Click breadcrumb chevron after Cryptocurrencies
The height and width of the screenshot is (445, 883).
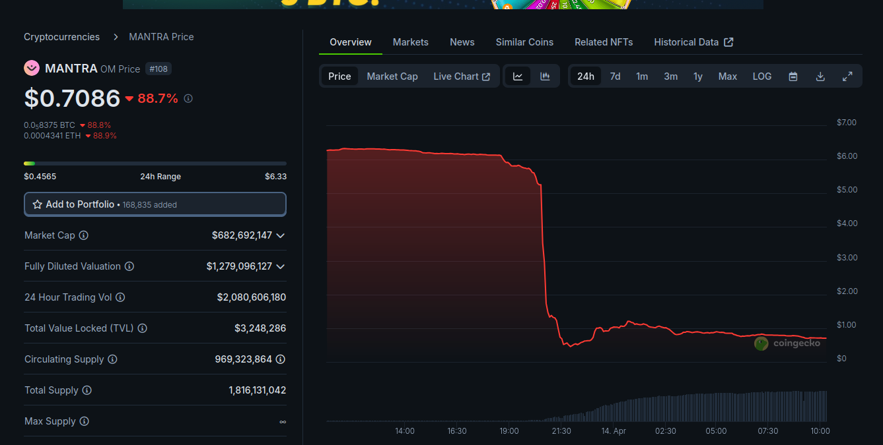tap(115, 37)
